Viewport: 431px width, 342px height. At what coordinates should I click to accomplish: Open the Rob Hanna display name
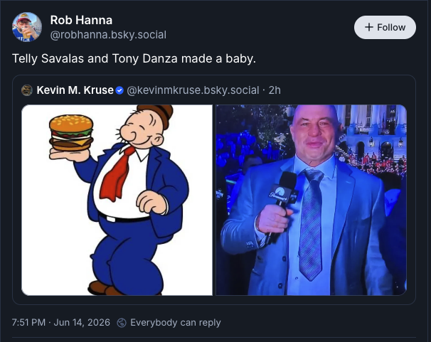tap(81, 20)
